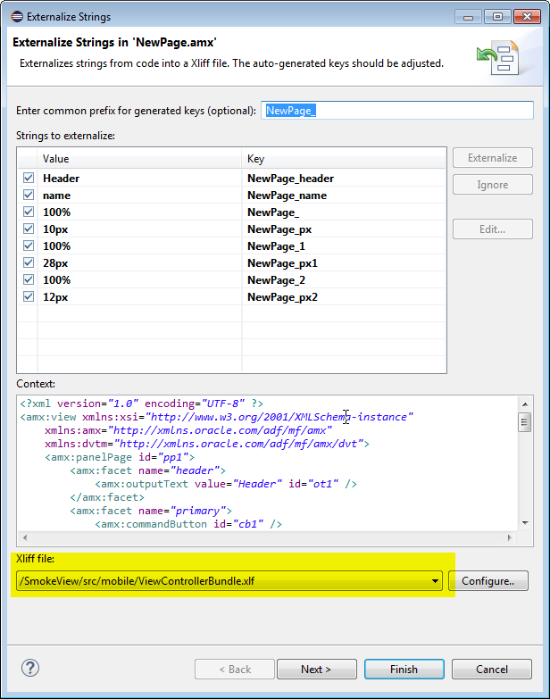550x699 pixels.
Task: Click the xmlns:dvtm line in Context
Action: click(x=207, y=444)
